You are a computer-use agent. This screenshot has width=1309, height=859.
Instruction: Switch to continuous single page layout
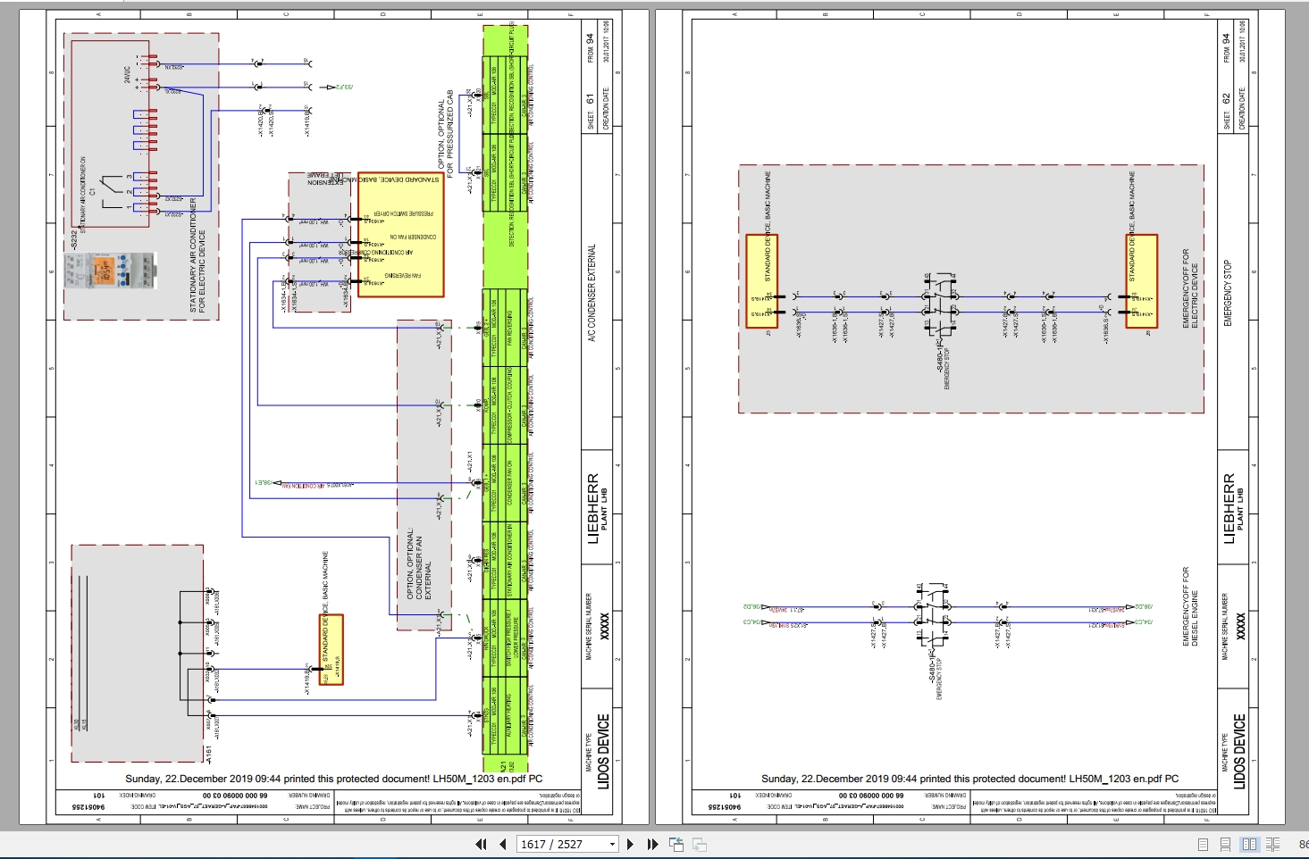(1226, 844)
